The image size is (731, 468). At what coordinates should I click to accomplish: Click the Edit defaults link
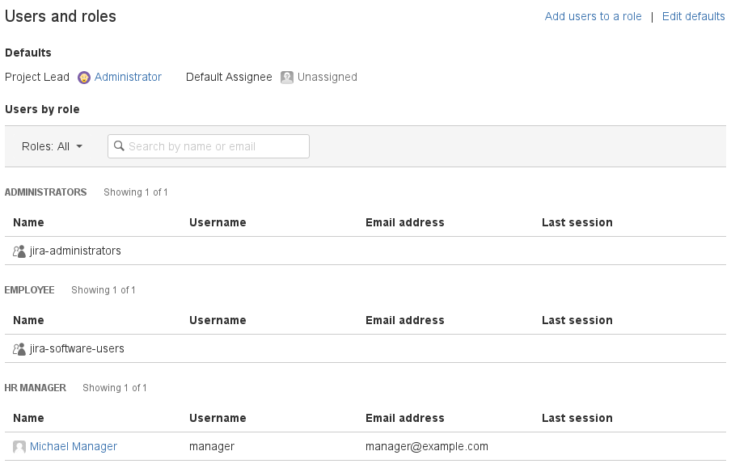pos(693,16)
